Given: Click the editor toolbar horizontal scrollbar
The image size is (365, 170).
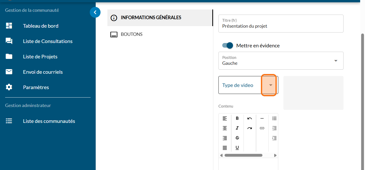Looking at the screenshot, I should click(243, 155).
